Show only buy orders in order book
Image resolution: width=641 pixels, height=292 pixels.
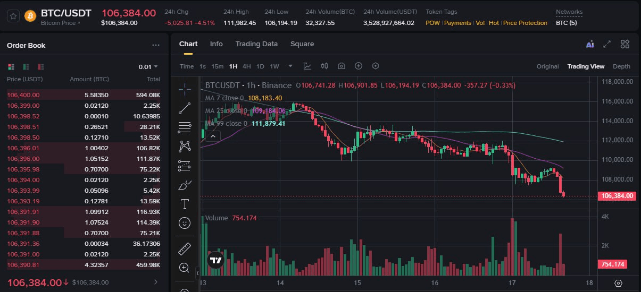26,67
